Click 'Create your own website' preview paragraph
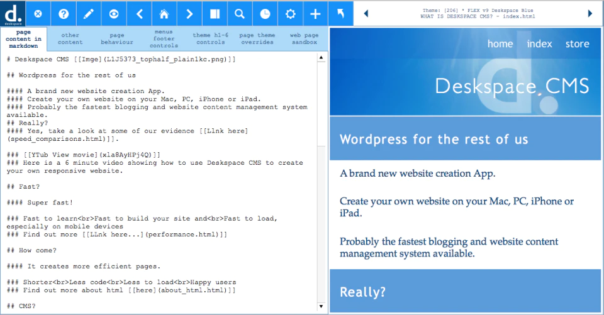Image resolution: width=604 pixels, height=315 pixels. [457, 207]
